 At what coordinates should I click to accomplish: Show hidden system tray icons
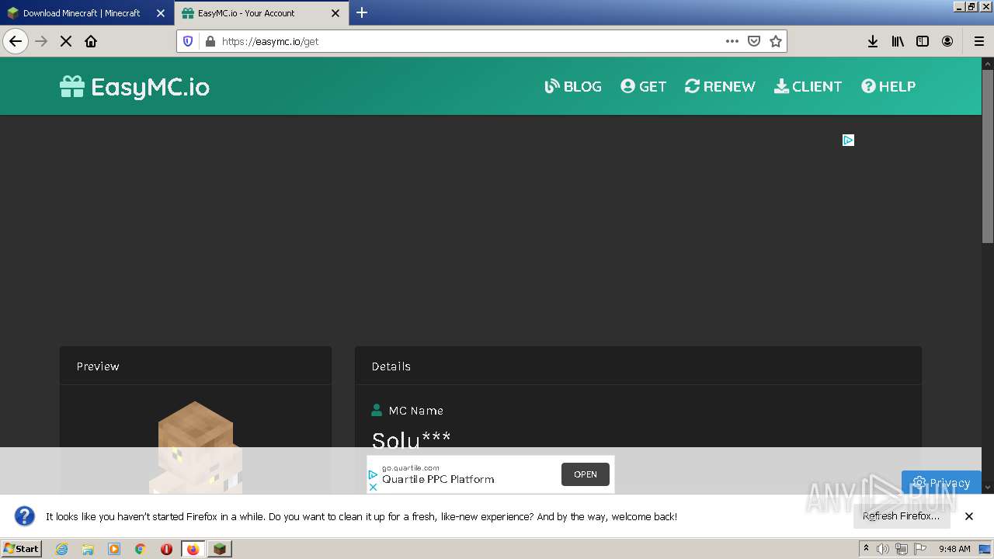coord(866,549)
